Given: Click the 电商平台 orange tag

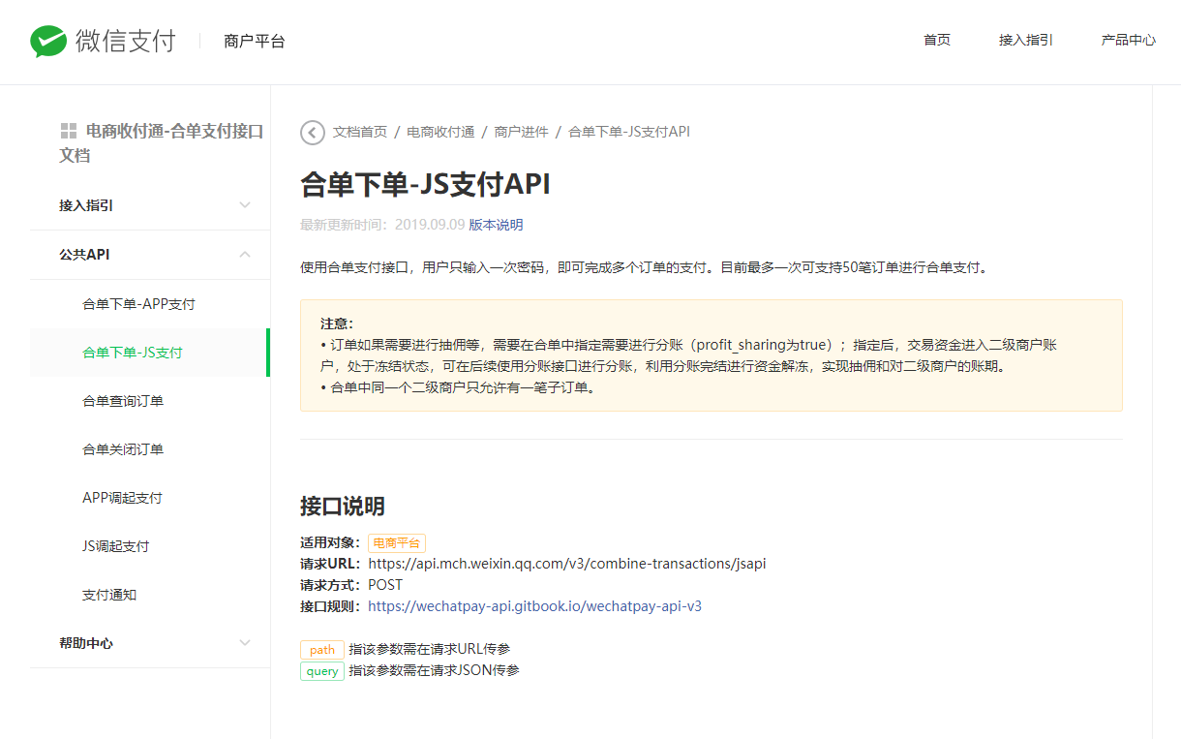Looking at the screenshot, I should pyautogui.click(x=397, y=543).
